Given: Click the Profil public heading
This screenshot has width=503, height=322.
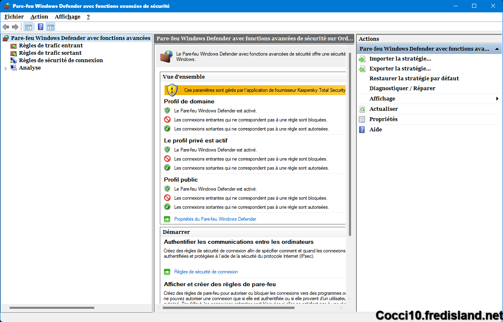Looking at the screenshot, I should tap(181, 180).
